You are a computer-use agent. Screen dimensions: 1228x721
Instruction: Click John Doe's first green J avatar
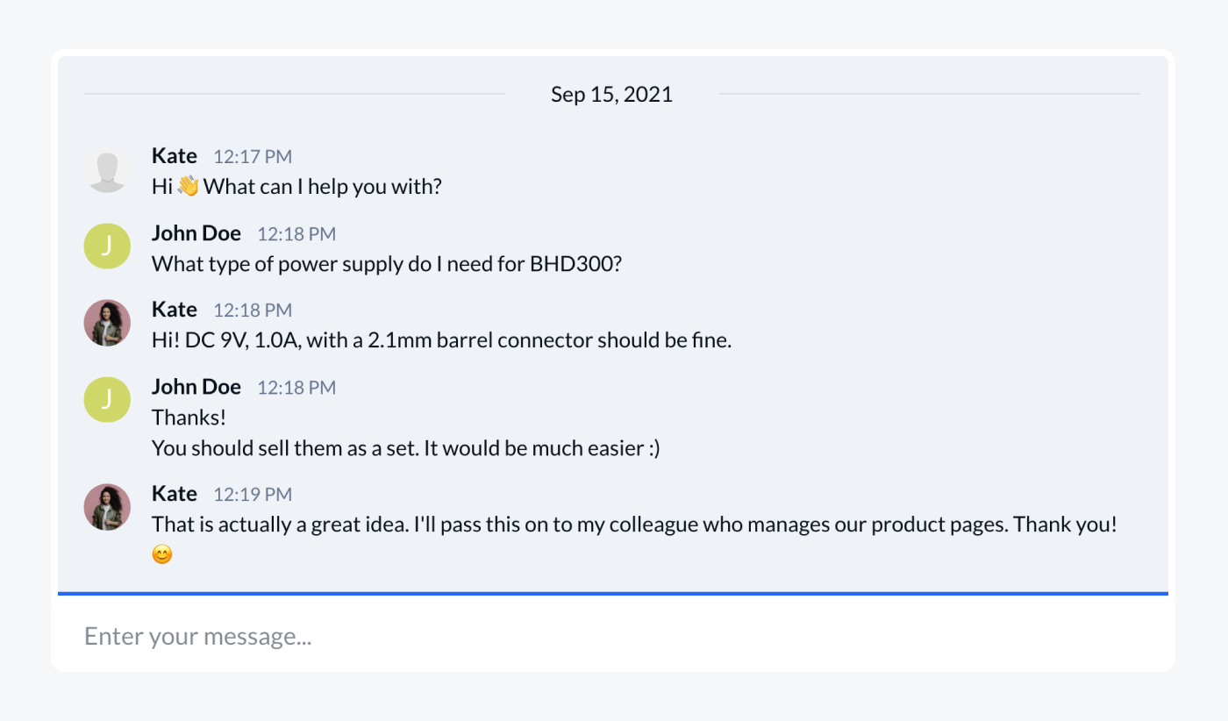(107, 246)
